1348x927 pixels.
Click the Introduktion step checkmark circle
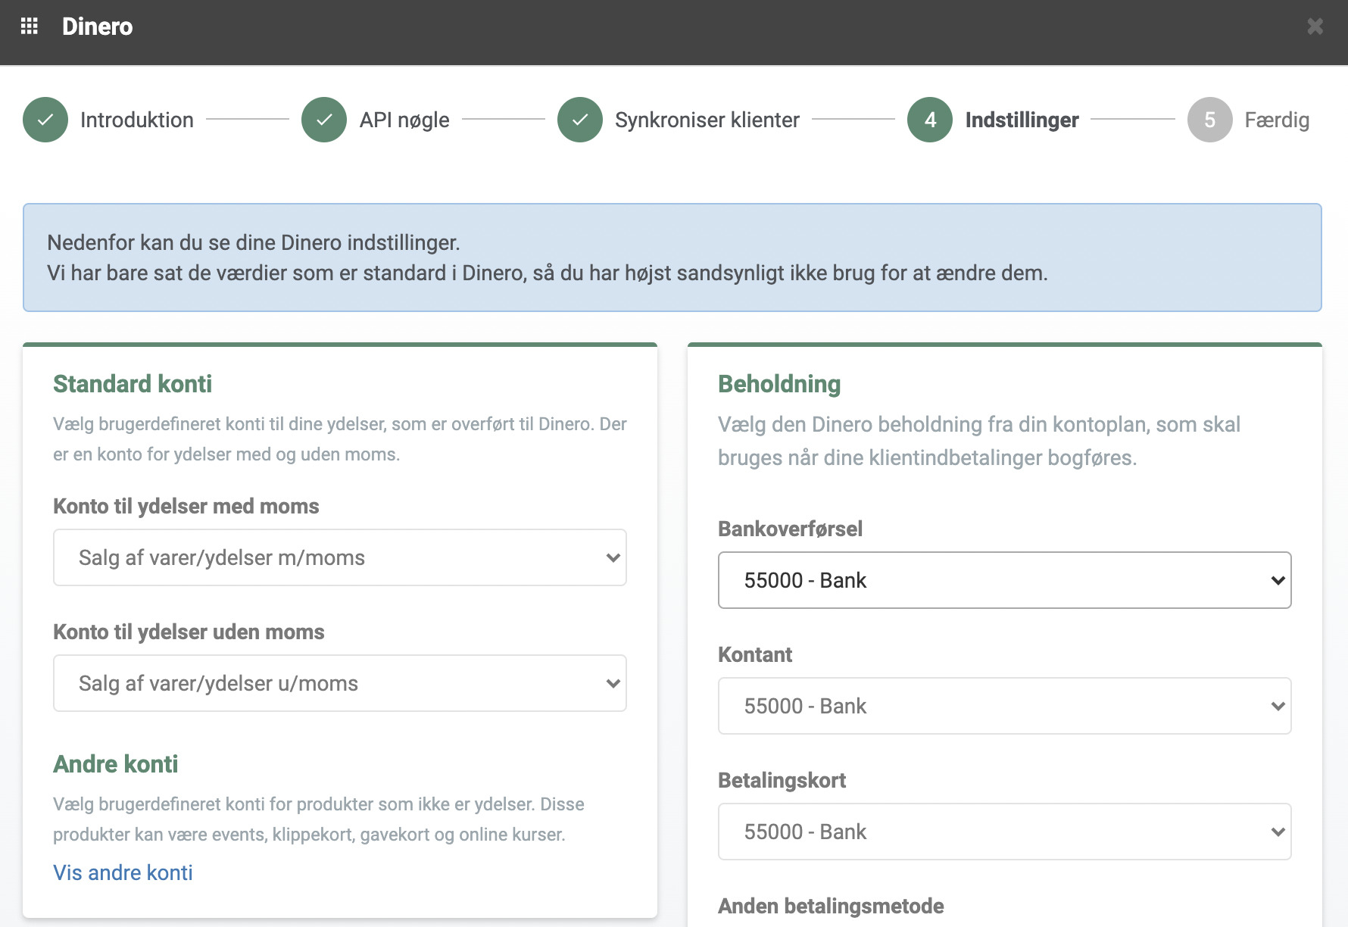pos(45,120)
